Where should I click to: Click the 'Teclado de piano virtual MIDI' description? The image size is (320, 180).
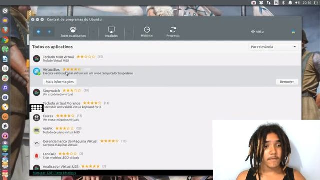tap(61, 132)
